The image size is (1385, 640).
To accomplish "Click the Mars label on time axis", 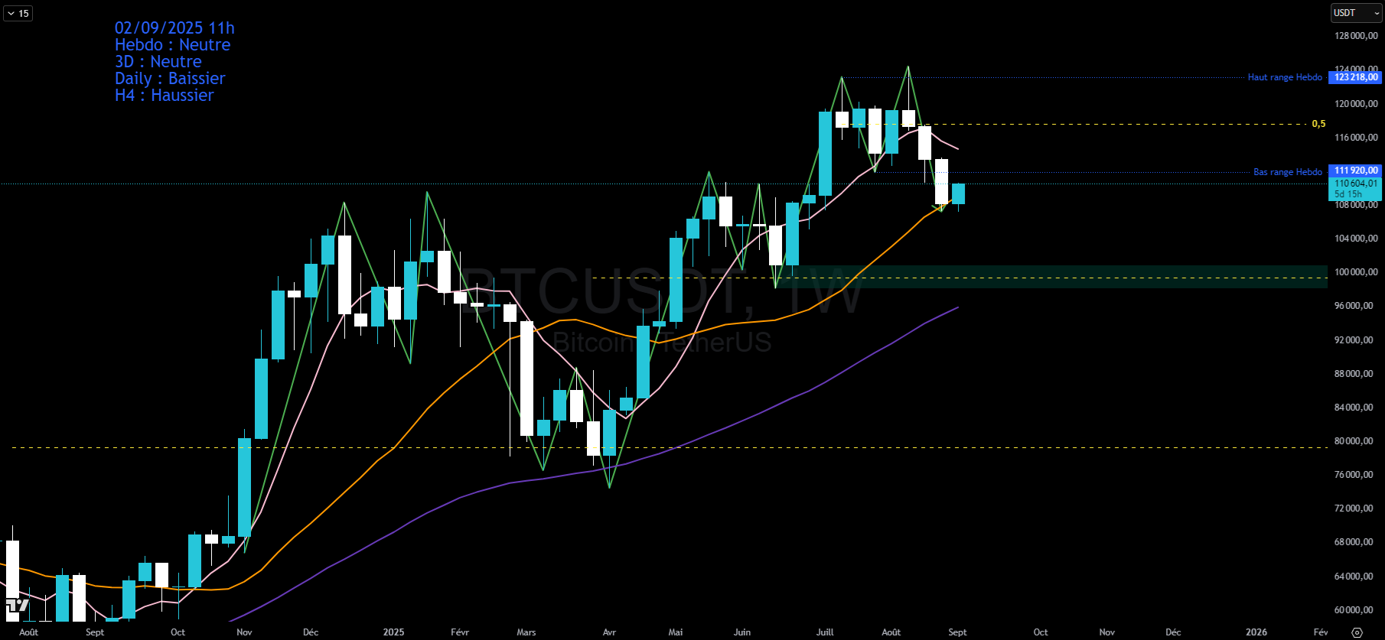I will click(x=526, y=632).
